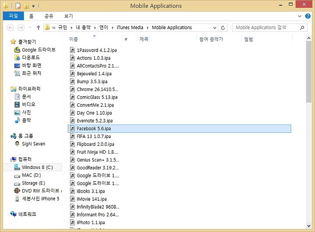315x232 pixels.
Task: Open the 보기 ribbon tab
Action: pos(69,16)
